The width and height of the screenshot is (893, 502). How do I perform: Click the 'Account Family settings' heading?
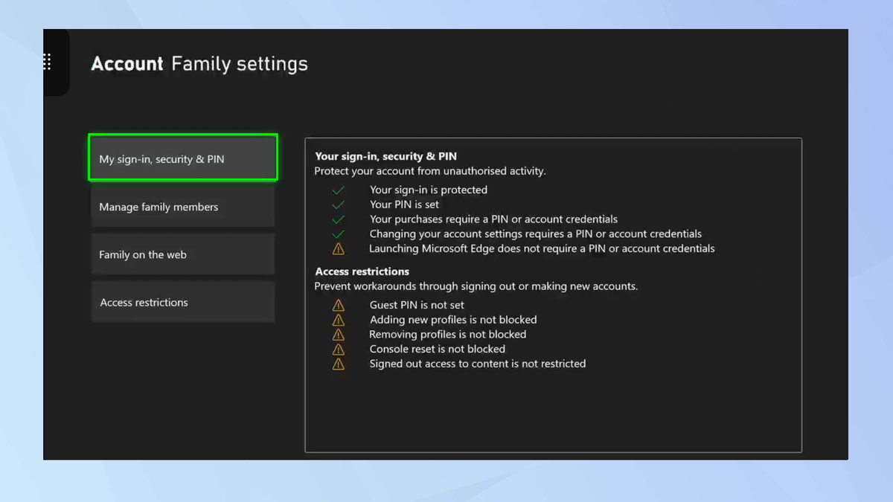point(199,64)
